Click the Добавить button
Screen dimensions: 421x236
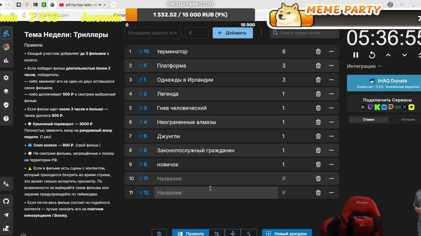[x=233, y=33]
